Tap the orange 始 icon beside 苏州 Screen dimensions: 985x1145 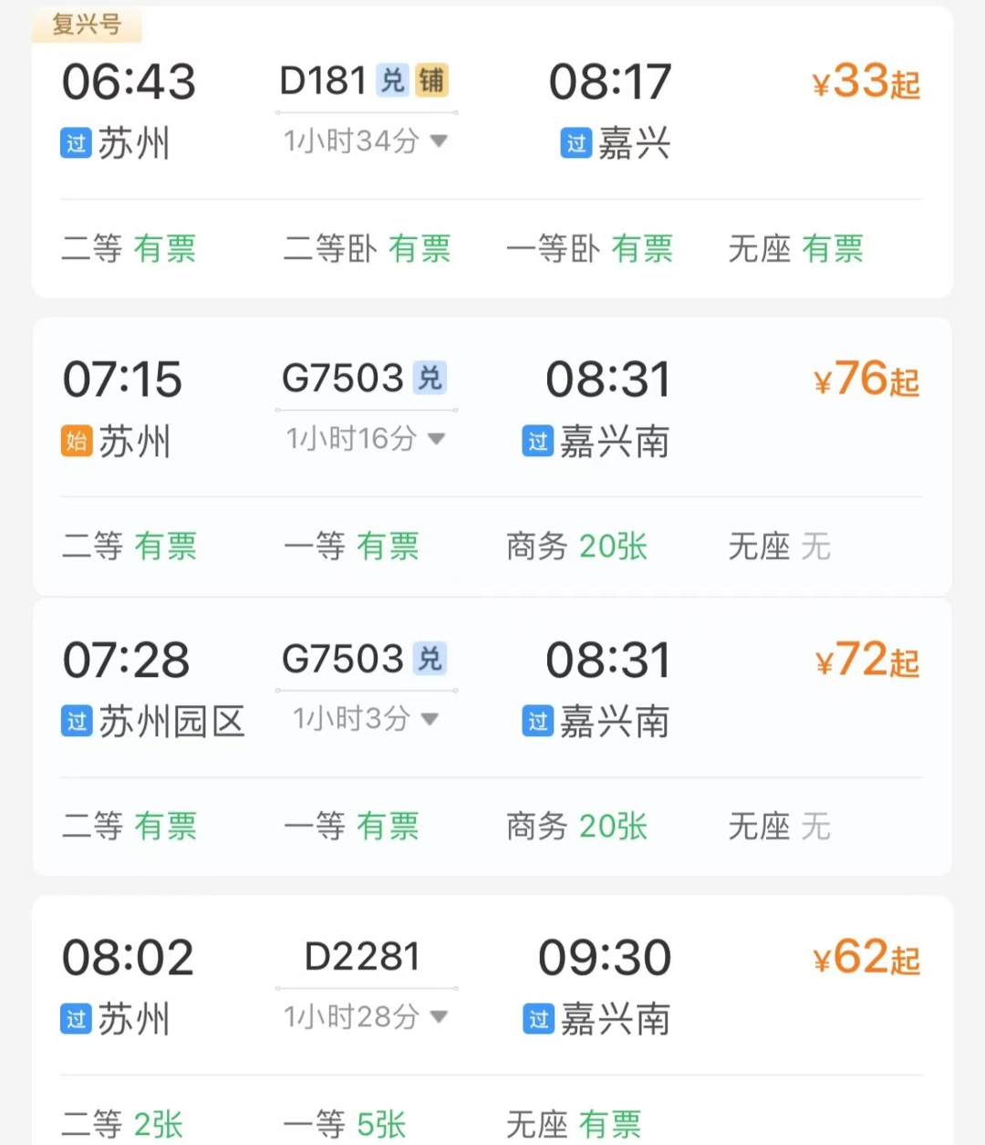click(77, 442)
